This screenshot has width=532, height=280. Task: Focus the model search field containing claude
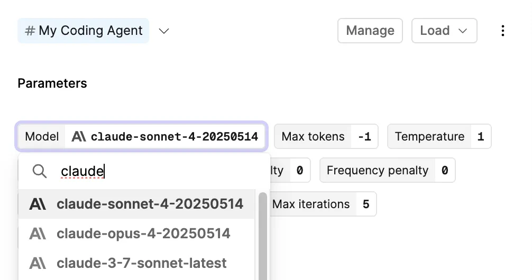coord(144,171)
